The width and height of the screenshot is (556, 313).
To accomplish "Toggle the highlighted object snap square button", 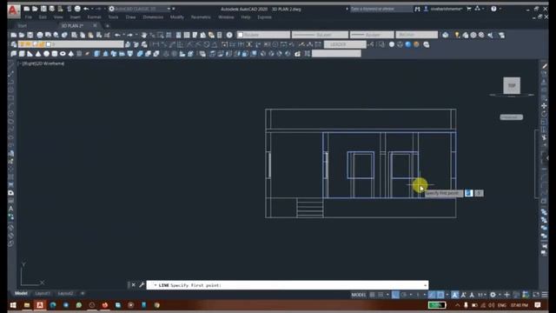I will pyautogui.click(x=440, y=295).
